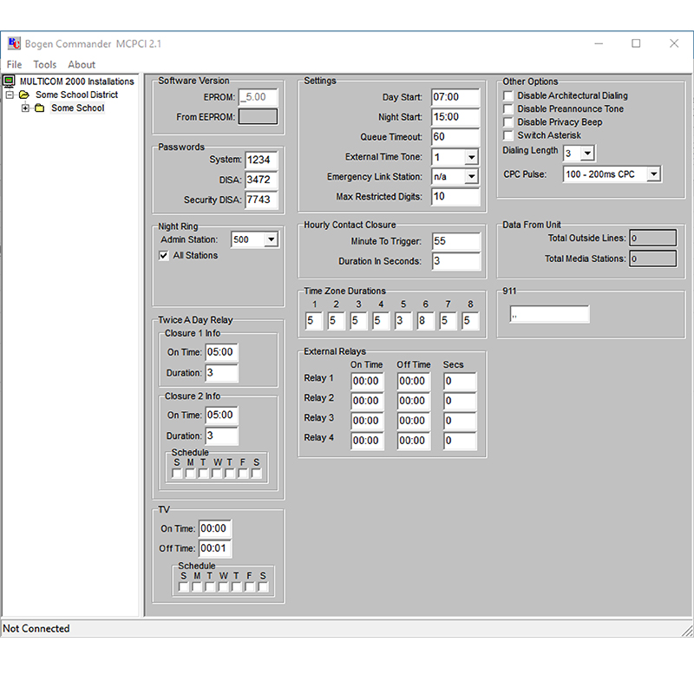The height and width of the screenshot is (694, 694).
Task: Open the Dialing Length dropdown
Action: pos(587,154)
